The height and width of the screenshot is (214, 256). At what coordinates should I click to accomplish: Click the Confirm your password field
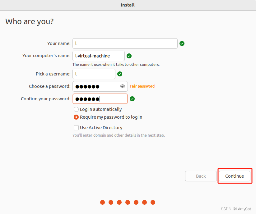pos(100,99)
